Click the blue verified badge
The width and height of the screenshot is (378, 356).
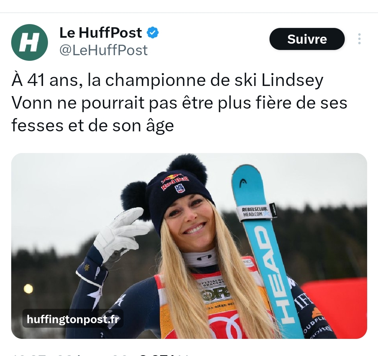(153, 33)
